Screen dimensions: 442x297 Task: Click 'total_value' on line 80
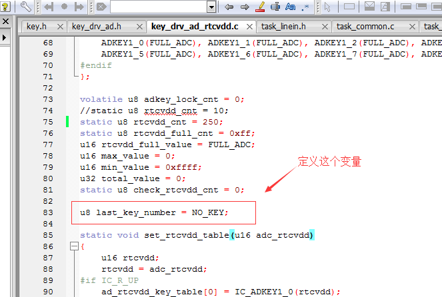131,178
